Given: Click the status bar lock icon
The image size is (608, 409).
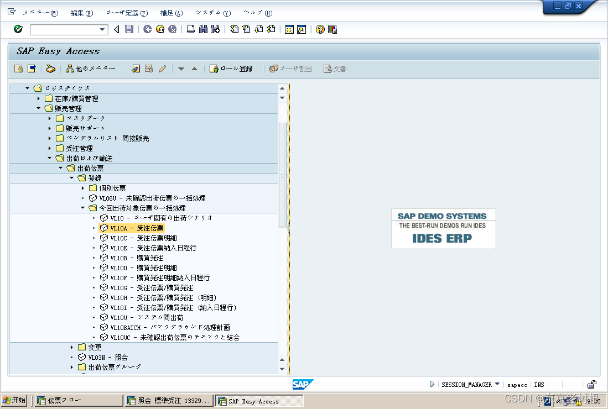Looking at the screenshot, I should pyautogui.click(x=592, y=385).
